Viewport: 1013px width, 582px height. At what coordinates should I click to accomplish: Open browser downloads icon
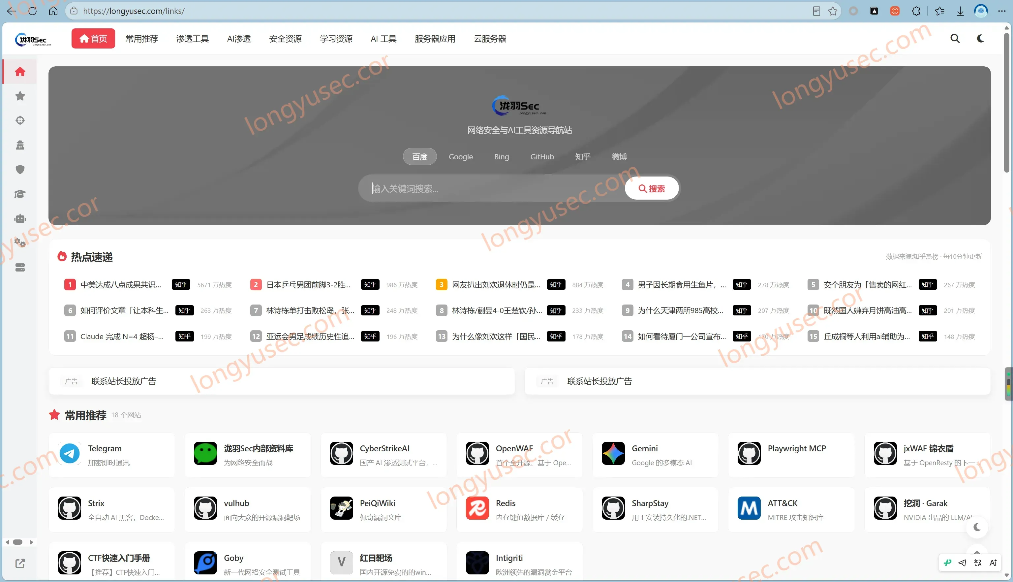tap(960, 11)
